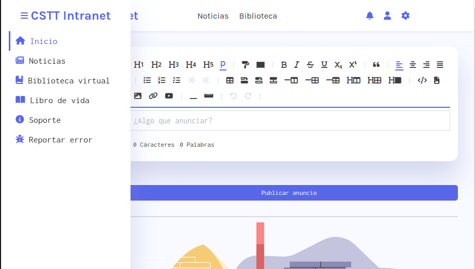Open Noticias link in top navbar
The height and width of the screenshot is (269, 475).
pos(213,16)
